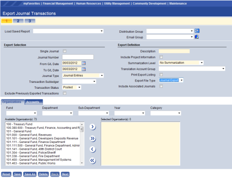Go to wizard step 2
Screen dimensions: 232x178
pyautogui.click(x=18, y=21)
